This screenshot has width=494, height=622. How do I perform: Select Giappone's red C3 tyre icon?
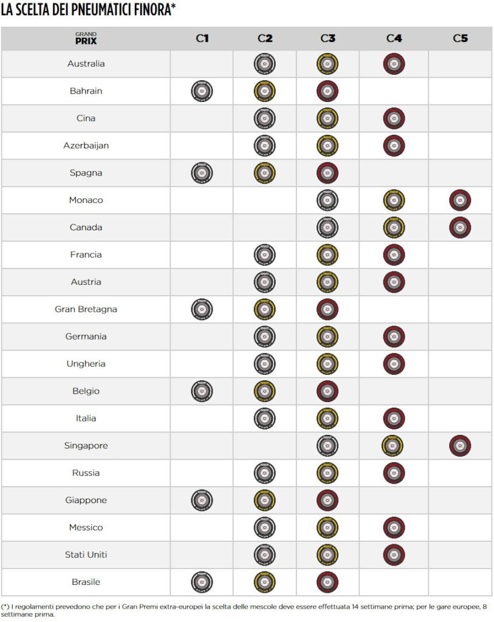click(328, 501)
